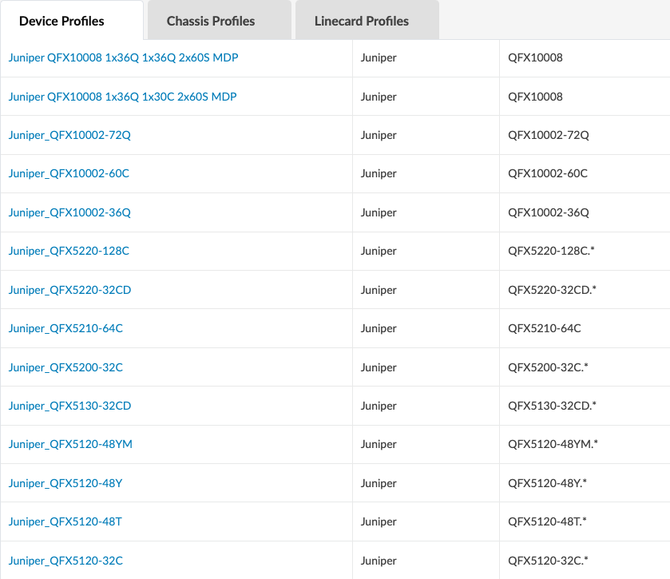Screen dimensions: 670x579
Task: Open Juniper QFX10008 1x36Q 1x36Q 2x60S MDP profile
Action: tap(123, 58)
